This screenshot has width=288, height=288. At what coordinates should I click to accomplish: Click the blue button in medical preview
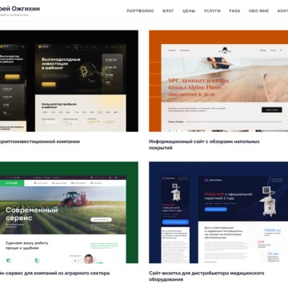(216, 210)
